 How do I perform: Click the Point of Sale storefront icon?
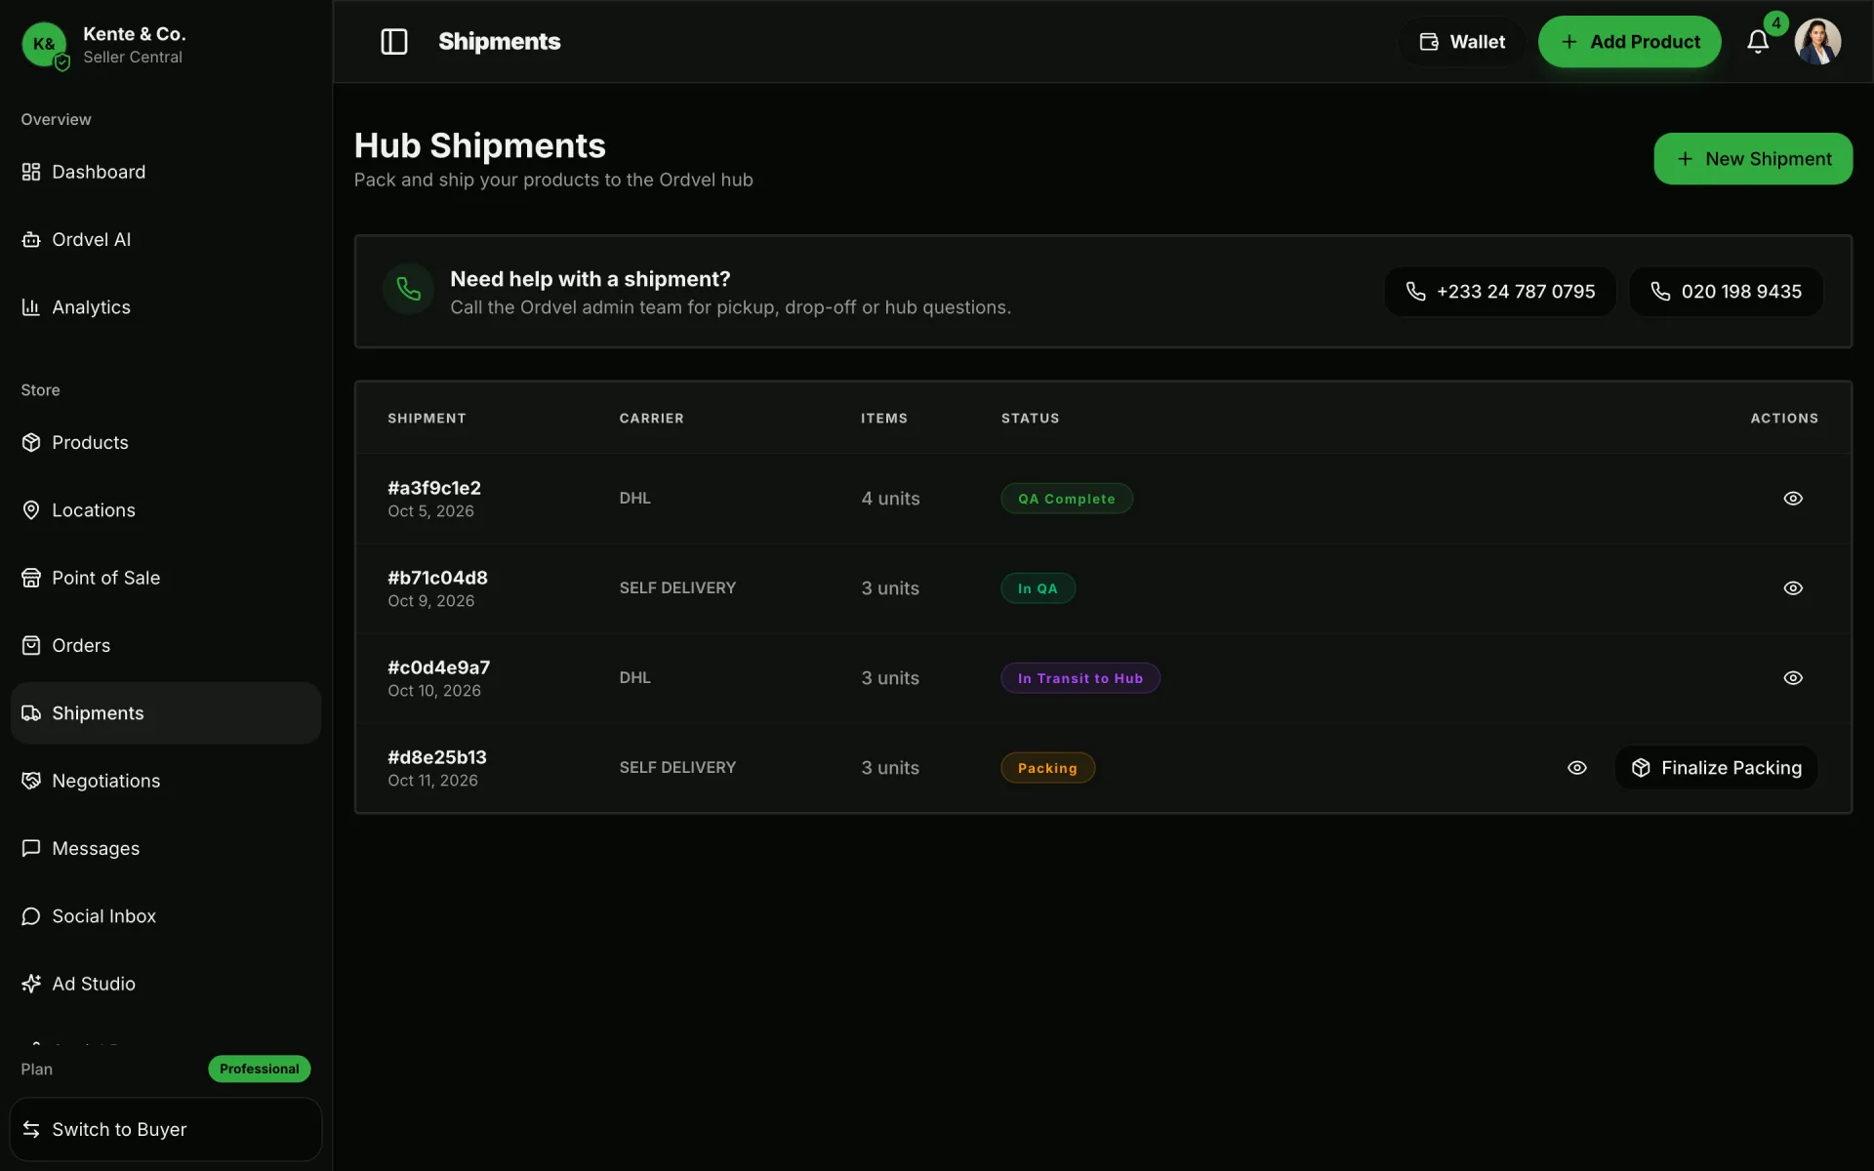point(31,578)
